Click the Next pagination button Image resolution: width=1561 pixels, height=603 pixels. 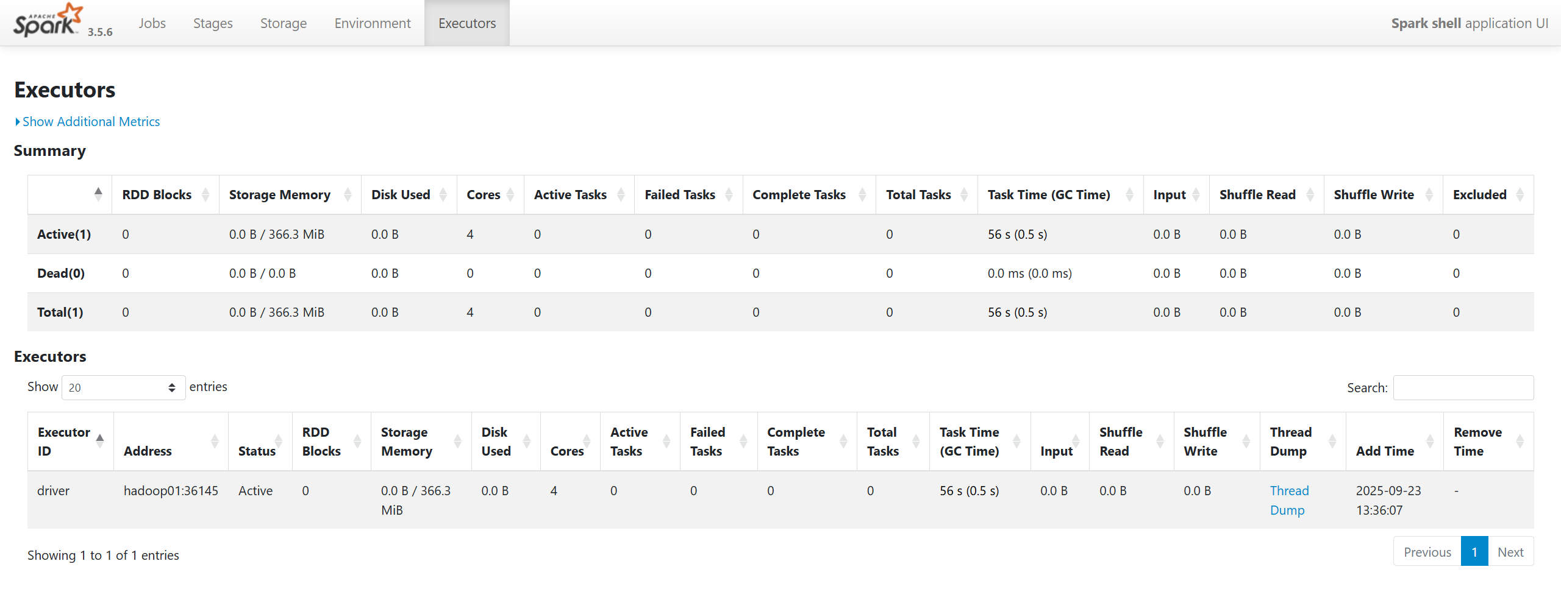pos(1510,552)
